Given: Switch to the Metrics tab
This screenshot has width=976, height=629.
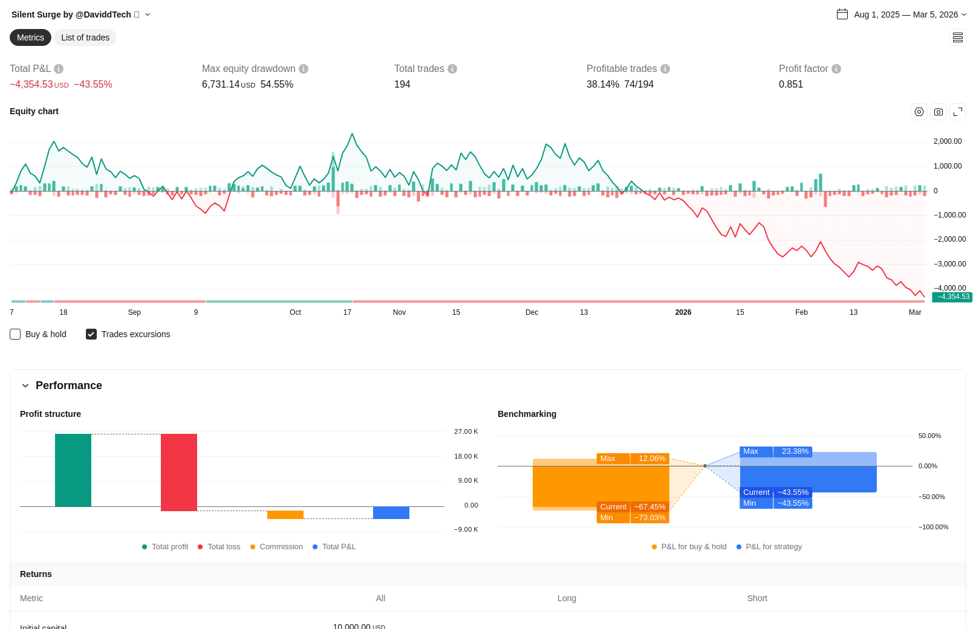Looking at the screenshot, I should point(30,37).
